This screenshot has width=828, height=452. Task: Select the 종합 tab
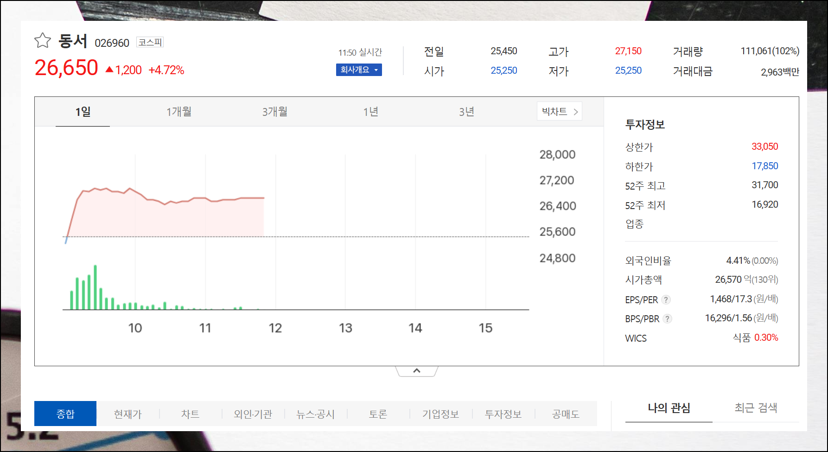(x=65, y=414)
